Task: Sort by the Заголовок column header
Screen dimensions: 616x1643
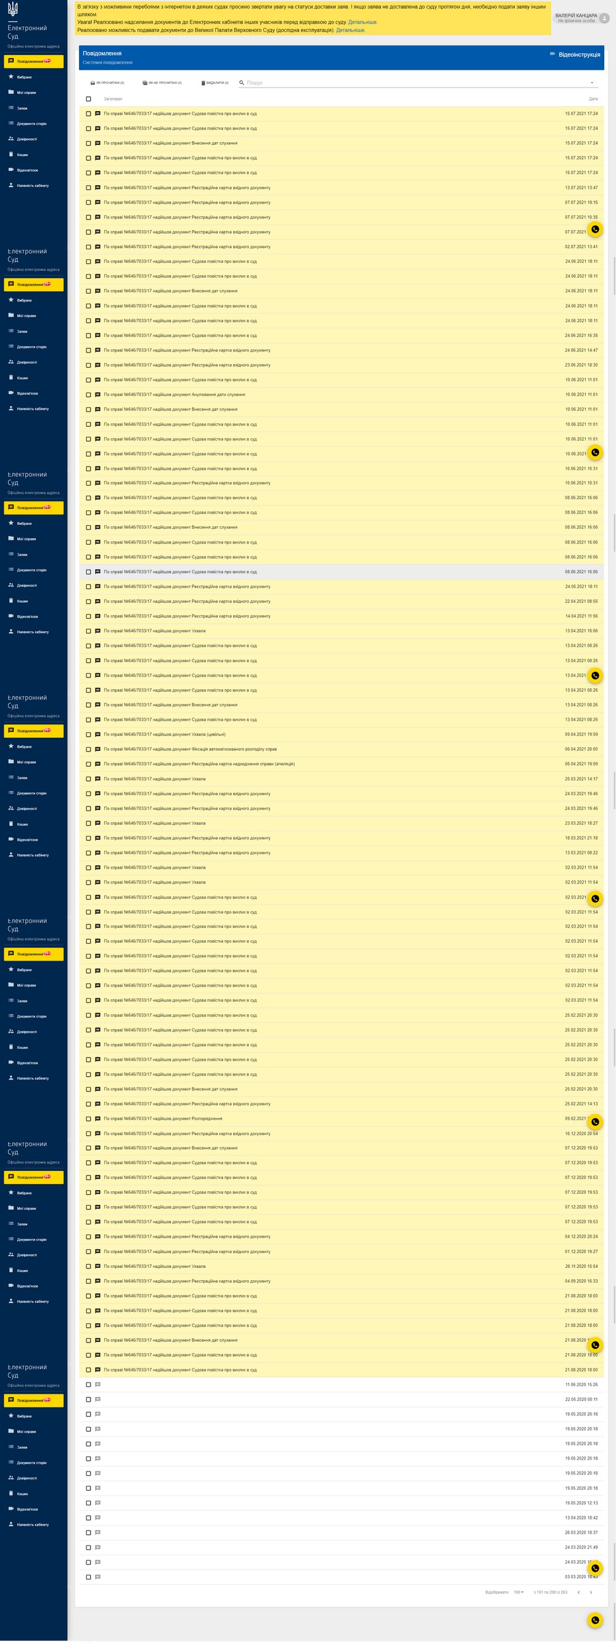Action: pyautogui.click(x=113, y=99)
